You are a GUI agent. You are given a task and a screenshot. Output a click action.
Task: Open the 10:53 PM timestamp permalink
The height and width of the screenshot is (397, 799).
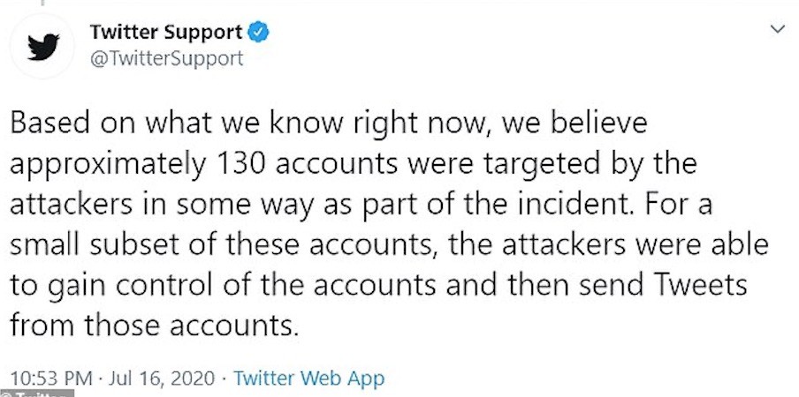pos(51,378)
